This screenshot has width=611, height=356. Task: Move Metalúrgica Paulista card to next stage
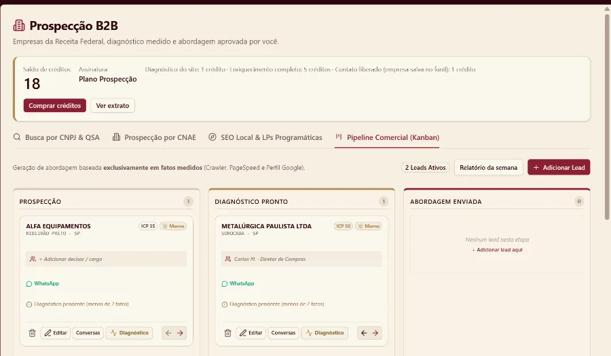[375, 333]
